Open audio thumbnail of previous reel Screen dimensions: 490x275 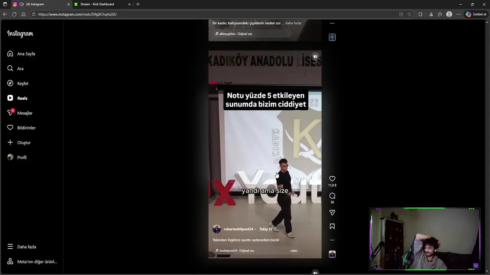[x=332, y=37]
